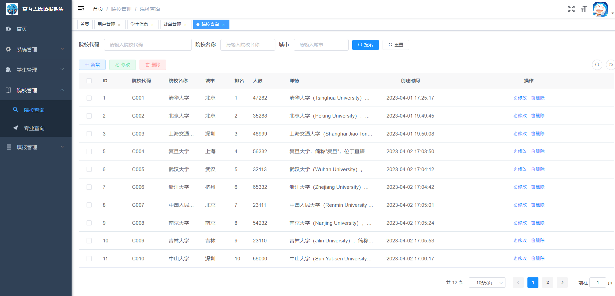Click 排名 column header
The image size is (615, 296).
[239, 81]
